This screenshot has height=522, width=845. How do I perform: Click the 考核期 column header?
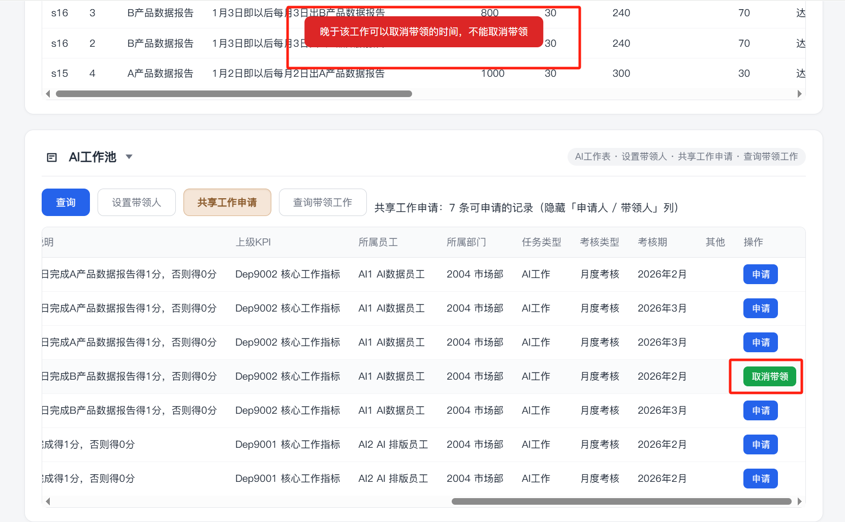click(652, 242)
